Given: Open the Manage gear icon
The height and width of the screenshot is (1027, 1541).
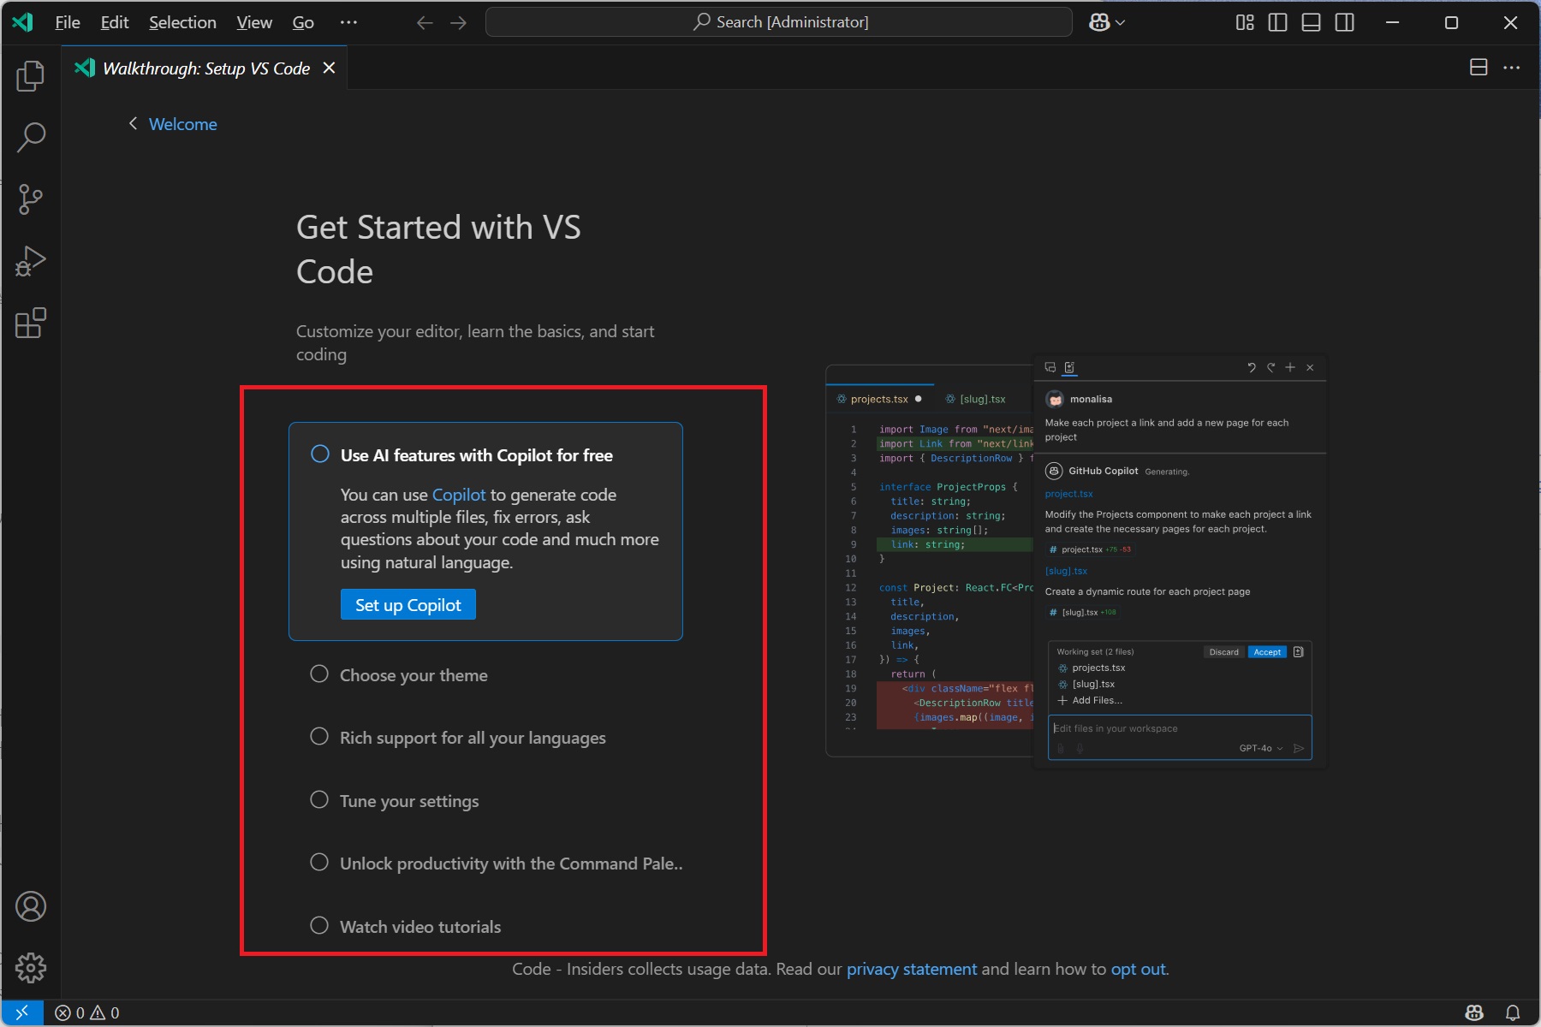Looking at the screenshot, I should pos(31,968).
